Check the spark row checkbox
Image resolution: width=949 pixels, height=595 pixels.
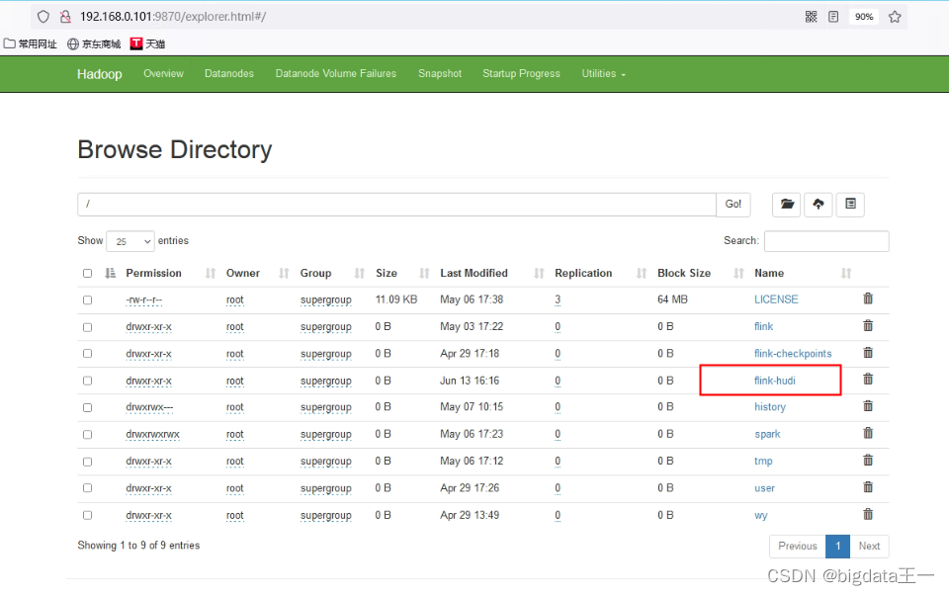click(x=88, y=435)
